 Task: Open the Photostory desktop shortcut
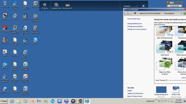[35, 4]
